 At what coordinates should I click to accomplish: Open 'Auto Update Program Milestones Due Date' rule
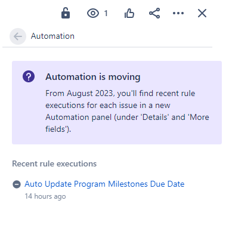point(104,184)
